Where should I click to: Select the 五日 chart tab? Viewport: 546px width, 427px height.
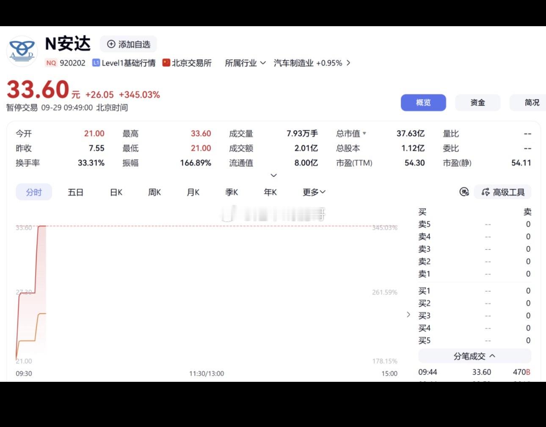tap(75, 192)
